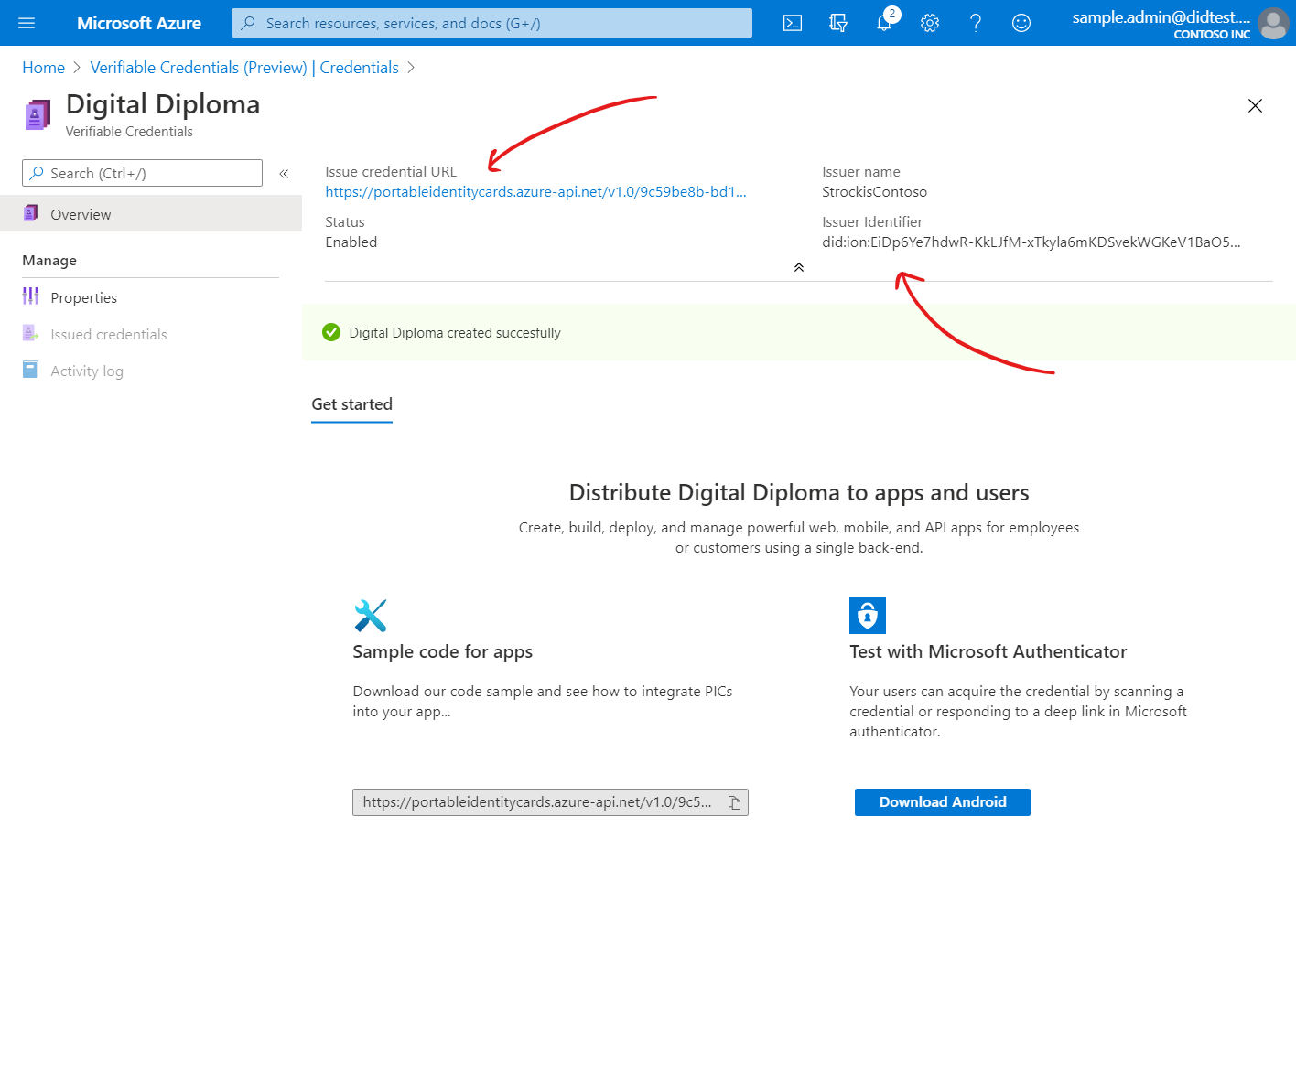Go to Home breadcrumb

pos(44,68)
